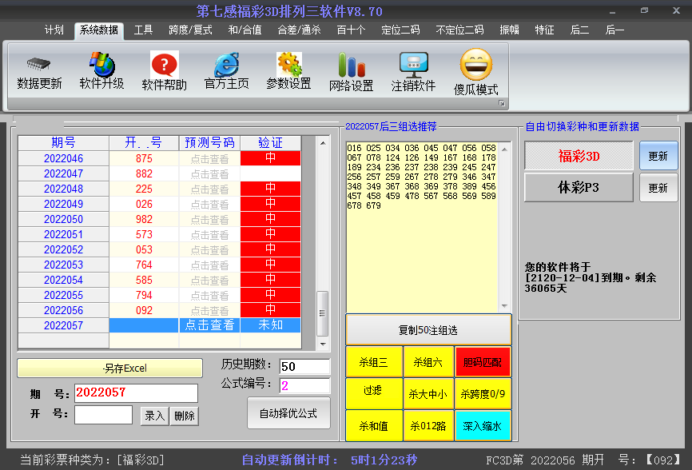Open the 百十个 tab
The height and width of the screenshot is (470, 692).
[351, 30]
